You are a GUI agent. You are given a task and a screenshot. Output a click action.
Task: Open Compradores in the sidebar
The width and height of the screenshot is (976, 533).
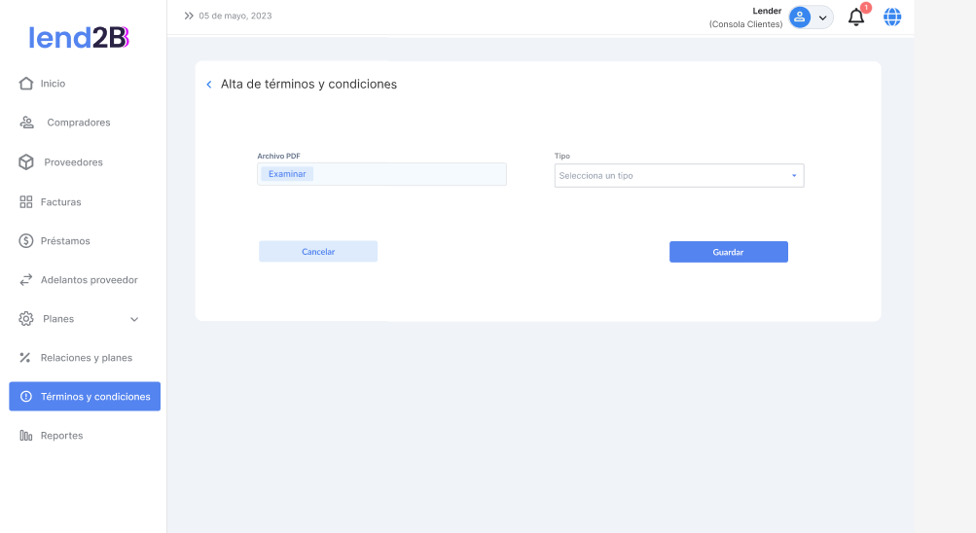pyautogui.click(x=78, y=123)
